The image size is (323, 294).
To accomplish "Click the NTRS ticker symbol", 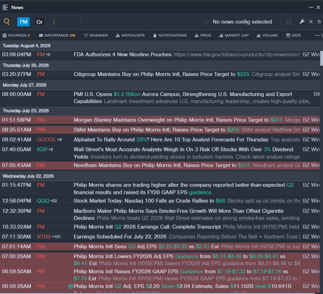I will click(x=44, y=237).
